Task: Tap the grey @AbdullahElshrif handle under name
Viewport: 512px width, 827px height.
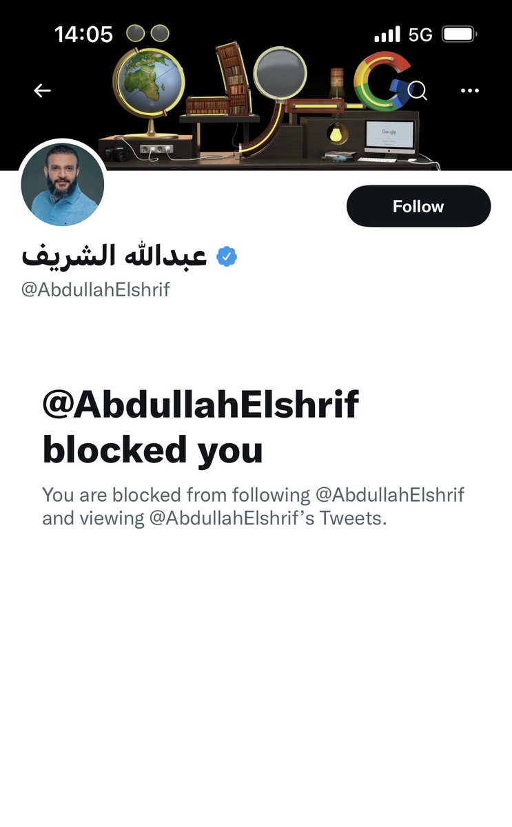Action: coord(96,289)
